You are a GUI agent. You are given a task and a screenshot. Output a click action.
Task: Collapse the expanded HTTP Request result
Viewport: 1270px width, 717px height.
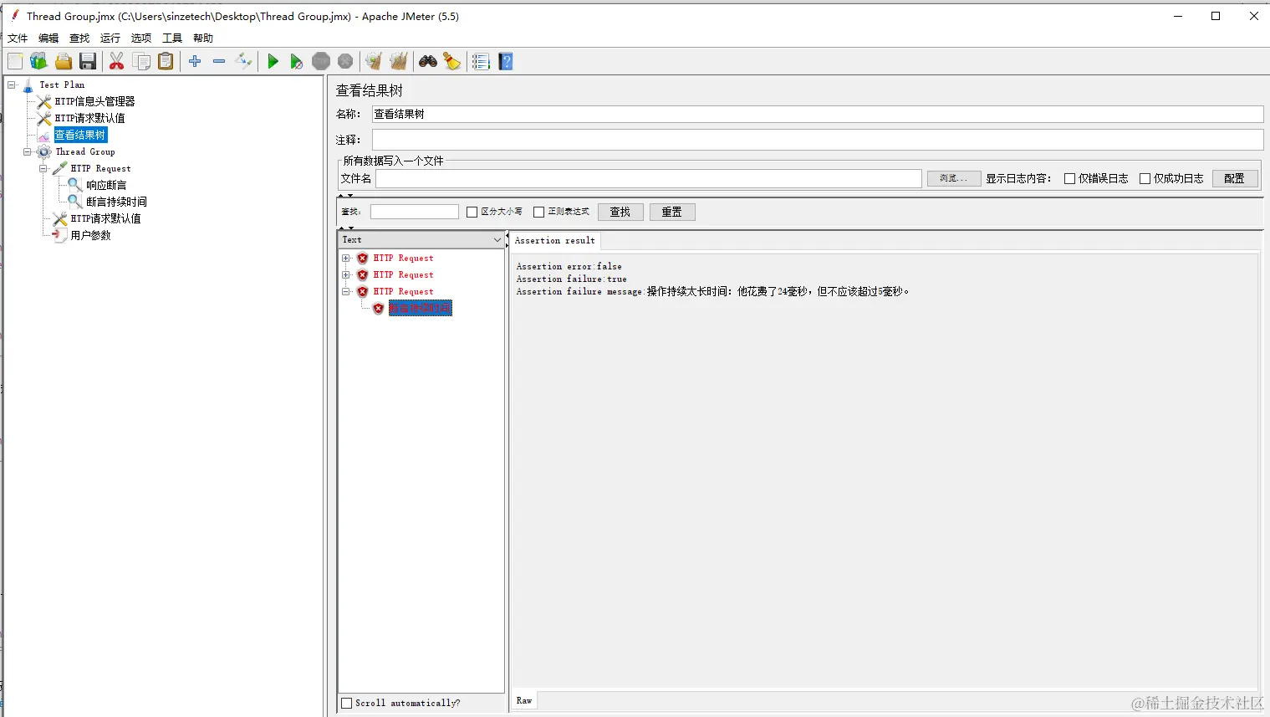point(346,291)
